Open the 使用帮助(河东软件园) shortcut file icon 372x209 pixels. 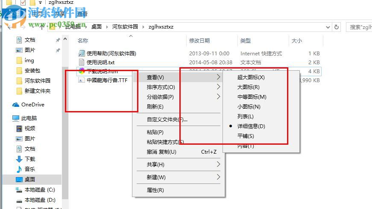82,54
